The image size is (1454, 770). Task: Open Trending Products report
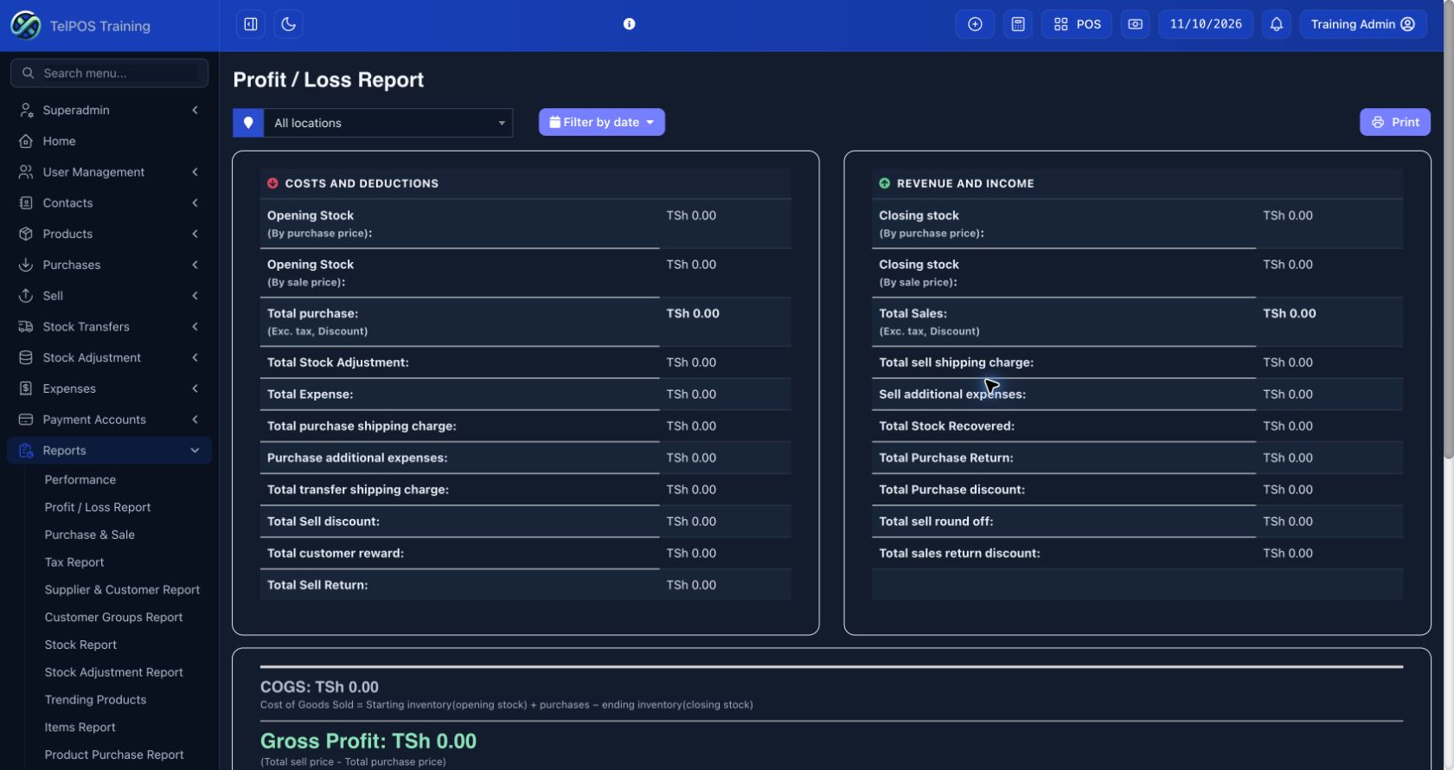click(x=95, y=700)
